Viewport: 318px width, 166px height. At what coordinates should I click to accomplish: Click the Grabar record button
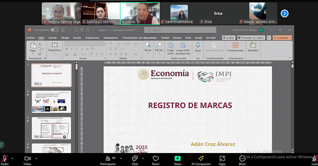229,38
